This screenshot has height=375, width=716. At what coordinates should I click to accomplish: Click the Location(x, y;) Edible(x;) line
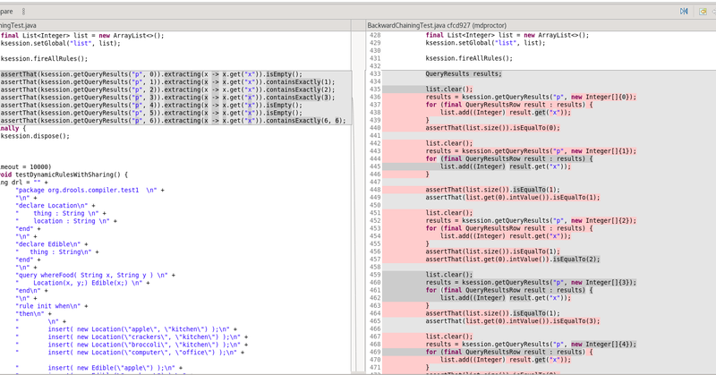coord(82,283)
